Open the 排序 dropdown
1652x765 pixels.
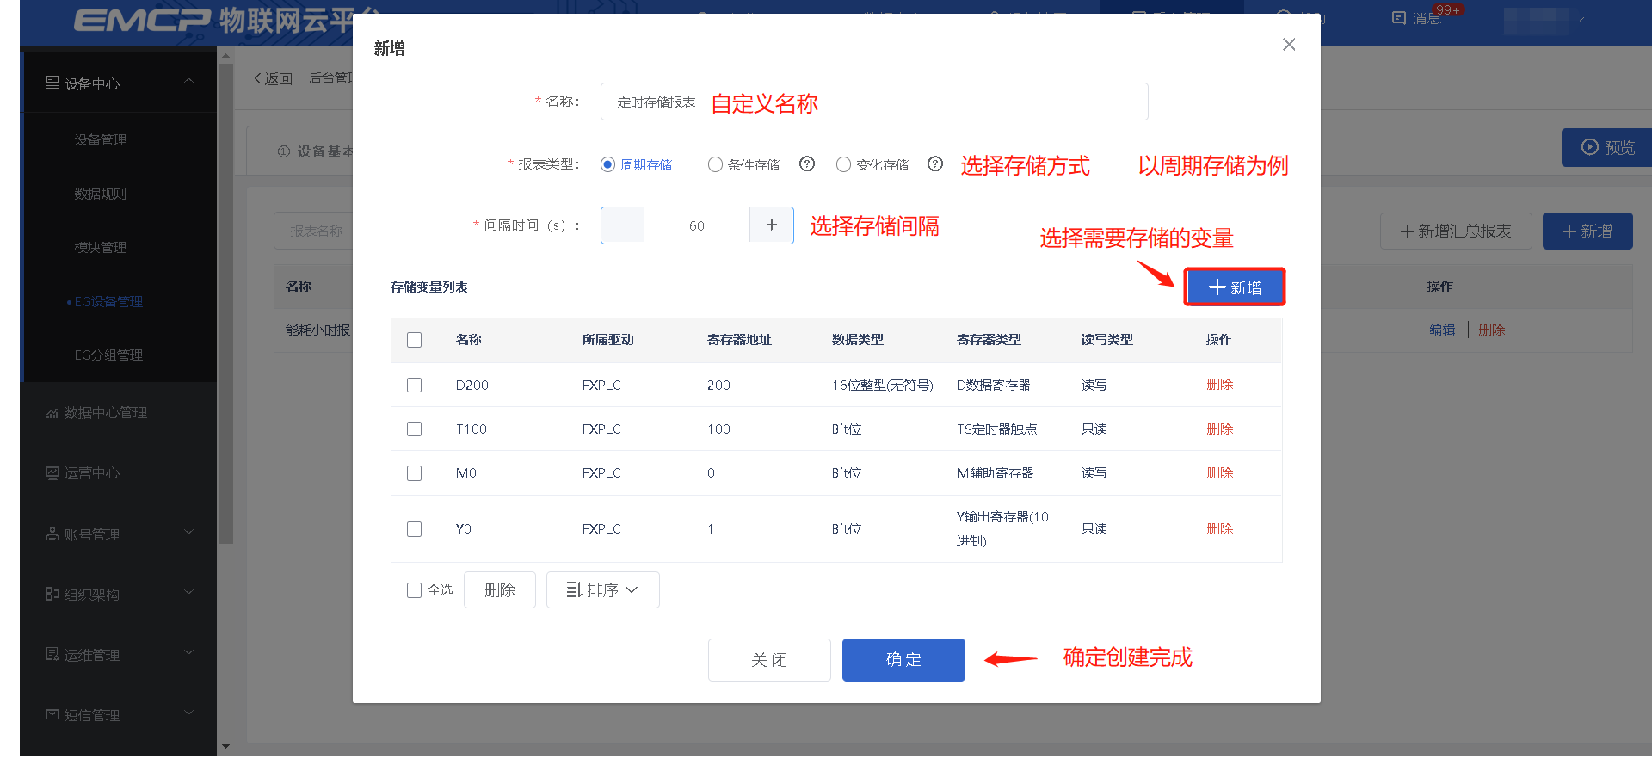(x=602, y=590)
